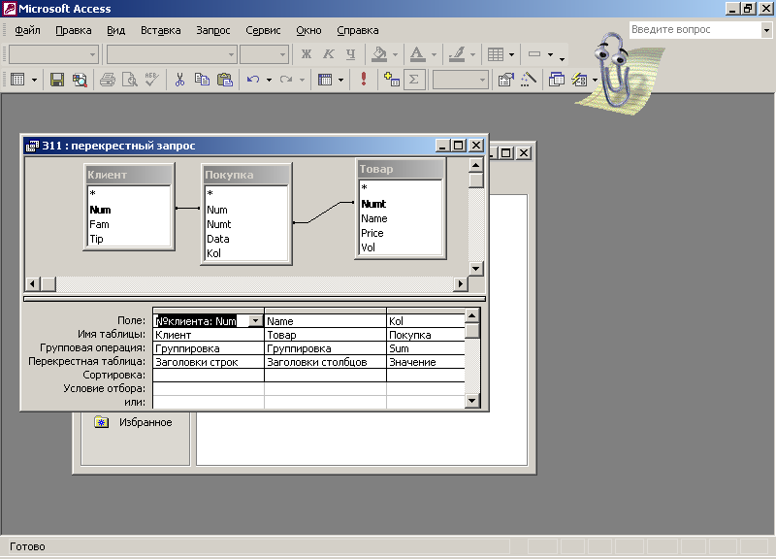Screen dimensions: 776x559
Task: Open the Запрос menu
Action: (212, 30)
